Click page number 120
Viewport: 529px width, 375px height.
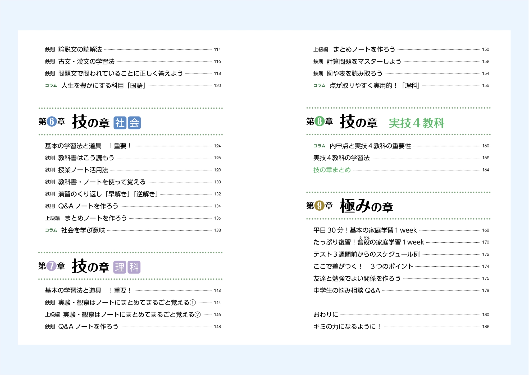tap(217, 86)
